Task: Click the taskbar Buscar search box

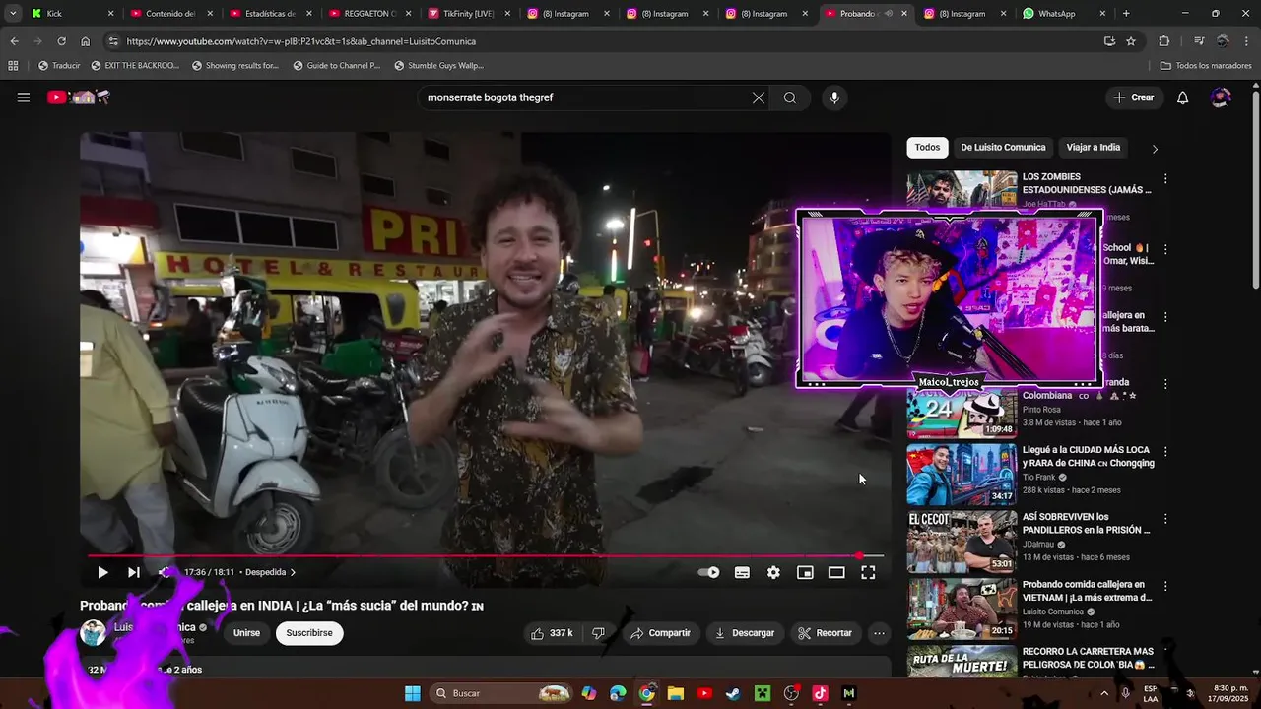Action: pyautogui.click(x=502, y=693)
